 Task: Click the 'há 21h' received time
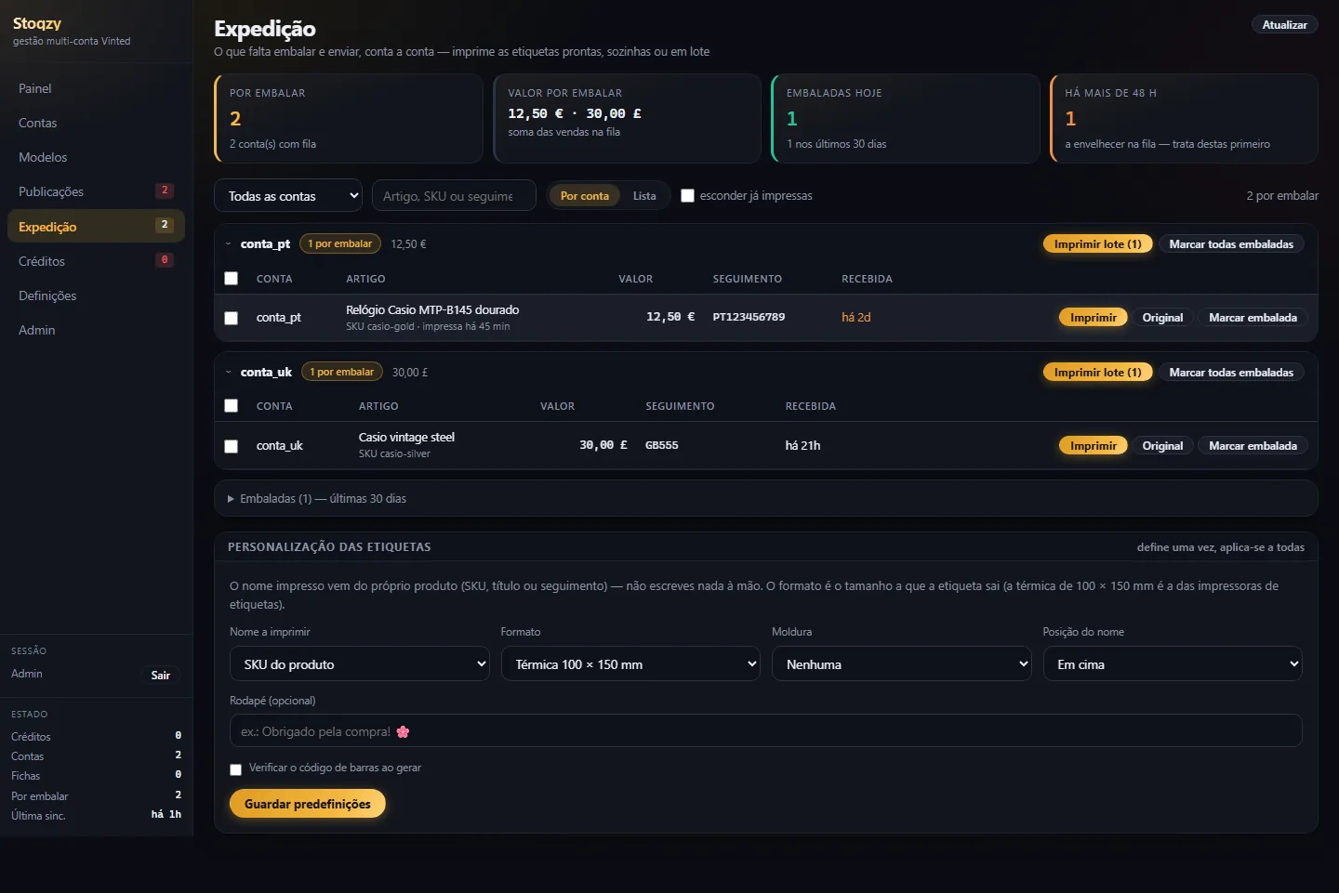[802, 445]
